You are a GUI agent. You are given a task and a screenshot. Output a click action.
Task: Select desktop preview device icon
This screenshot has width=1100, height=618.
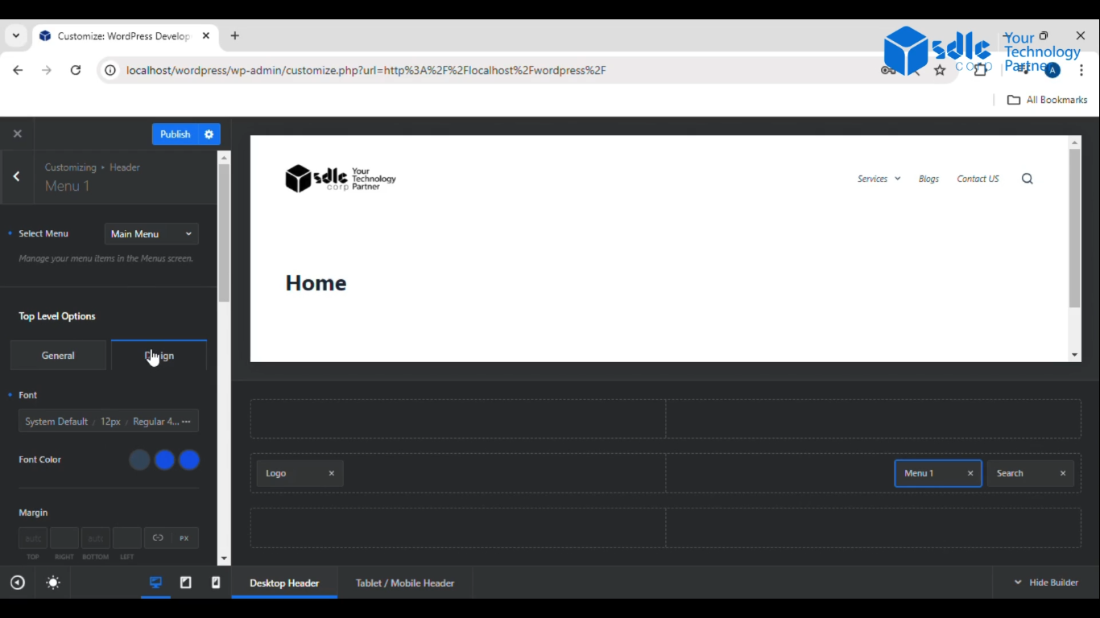(155, 583)
